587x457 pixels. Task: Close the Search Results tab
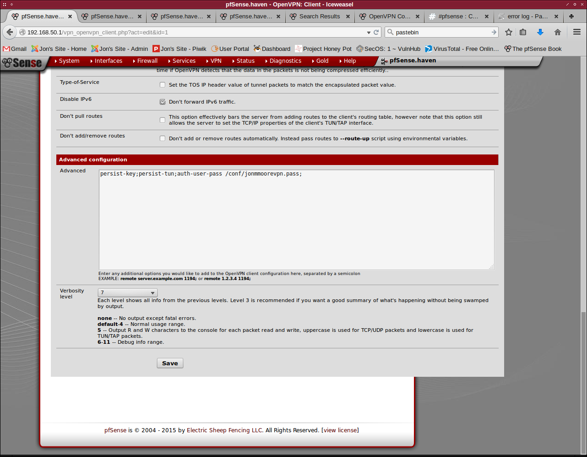pos(348,17)
